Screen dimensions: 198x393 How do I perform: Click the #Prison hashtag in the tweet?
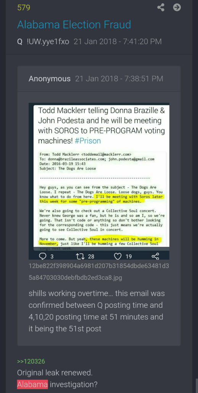click(x=88, y=140)
